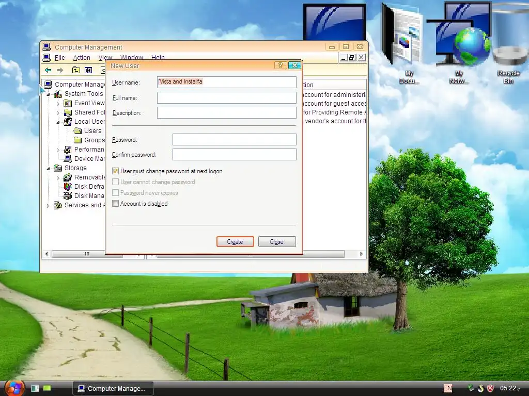Click the left scroll arrow of tree pane
The height and width of the screenshot is (396, 529).
(x=46, y=254)
